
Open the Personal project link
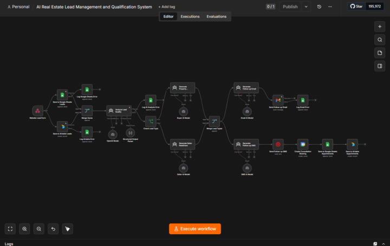point(18,7)
